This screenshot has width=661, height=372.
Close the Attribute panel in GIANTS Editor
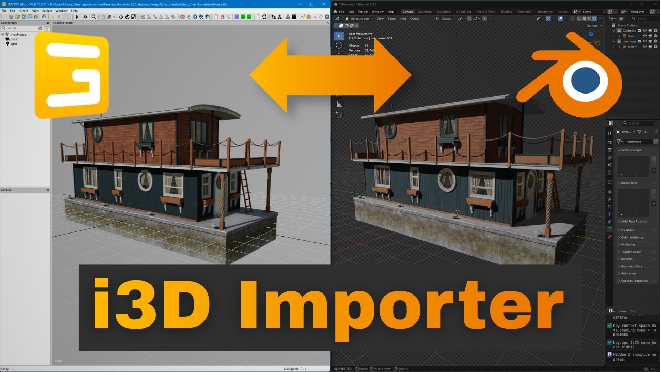click(x=48, y=190)
